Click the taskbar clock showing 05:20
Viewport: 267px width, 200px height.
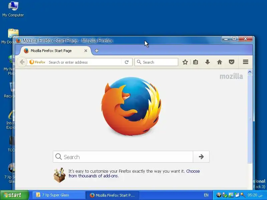pos(255,195)
